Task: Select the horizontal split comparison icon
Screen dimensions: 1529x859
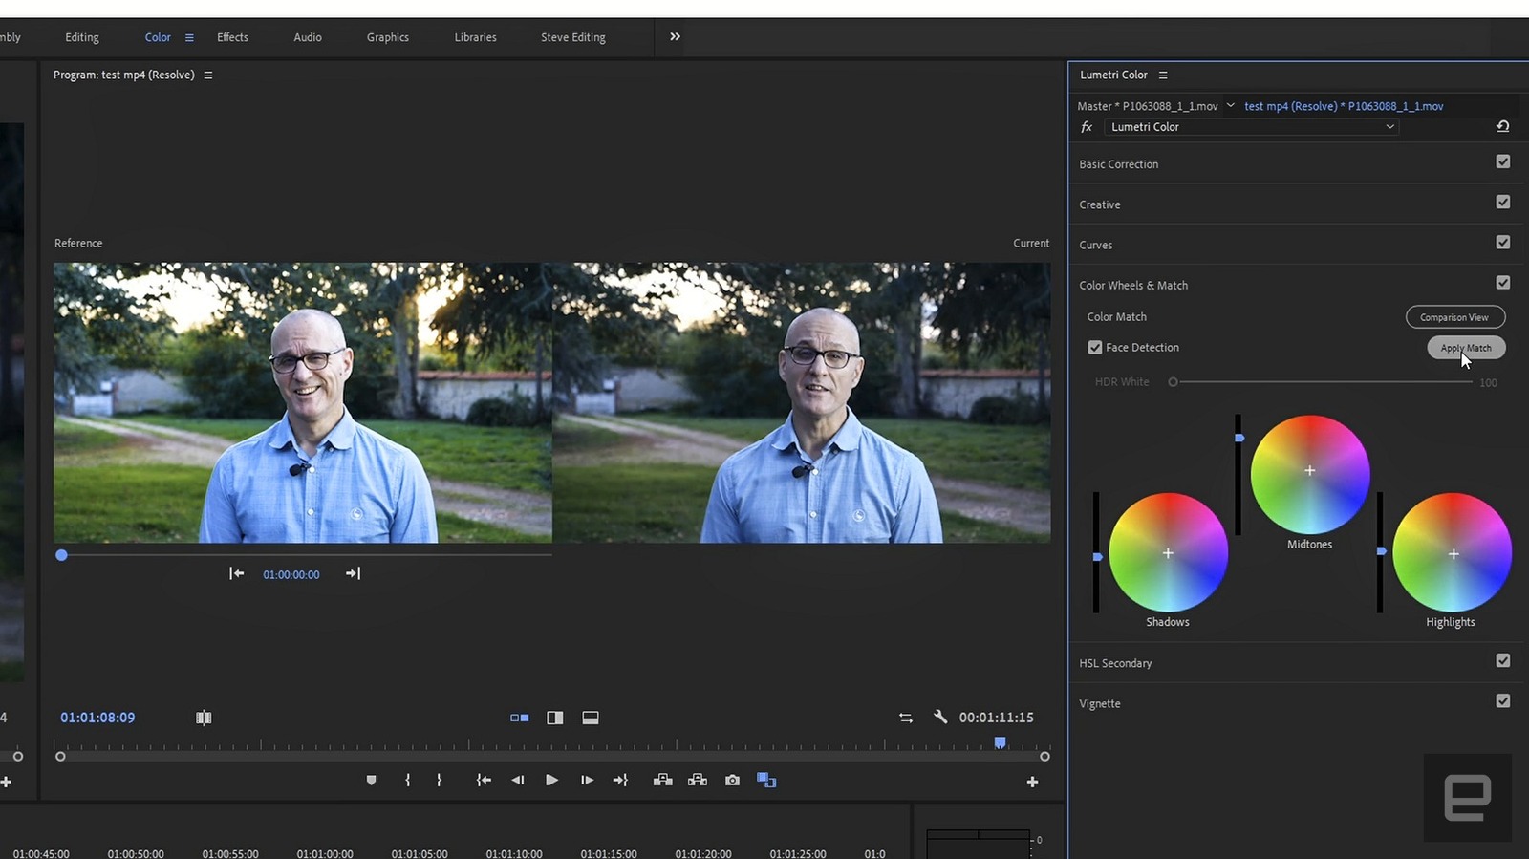Action: 591,718
